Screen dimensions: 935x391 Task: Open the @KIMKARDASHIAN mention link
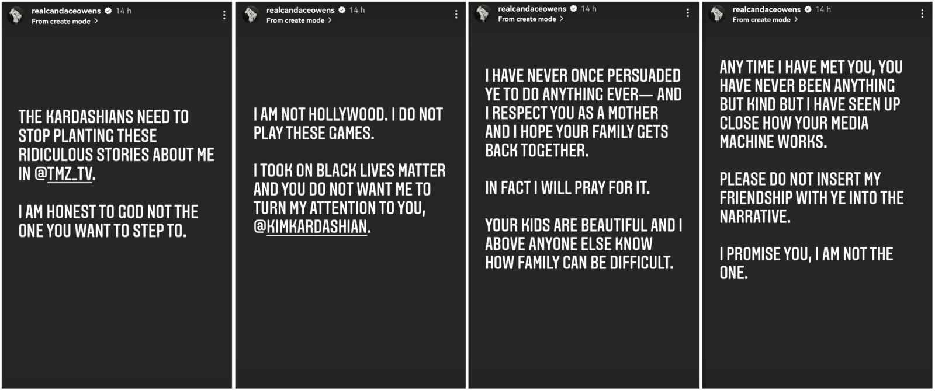click(311, 226)
